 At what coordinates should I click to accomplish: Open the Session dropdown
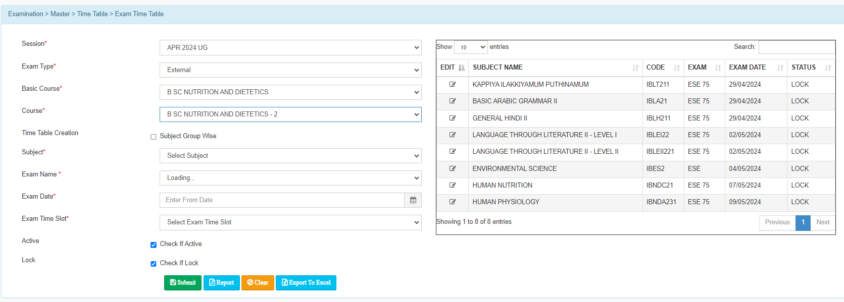(290, 48)
